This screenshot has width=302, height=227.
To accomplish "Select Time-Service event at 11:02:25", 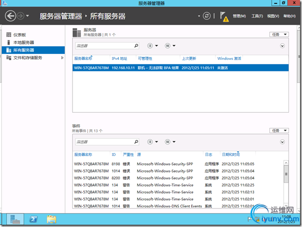I will (x=178, y=185).
